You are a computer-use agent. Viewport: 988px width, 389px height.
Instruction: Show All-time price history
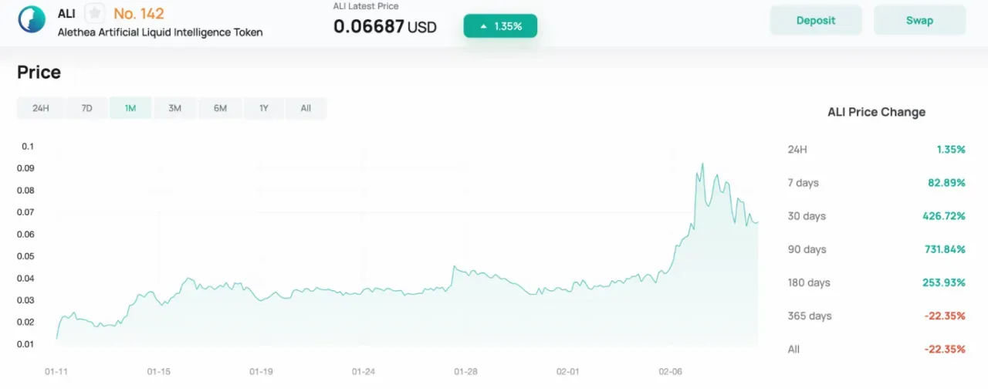(306, 108)
